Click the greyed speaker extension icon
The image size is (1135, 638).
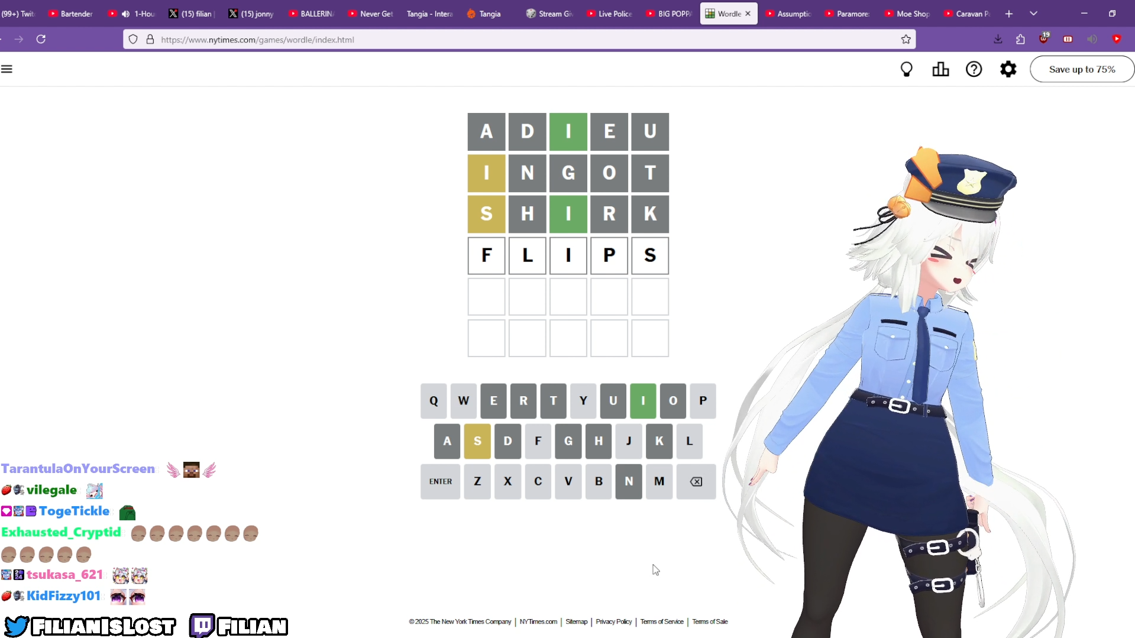pos(1092,39)
